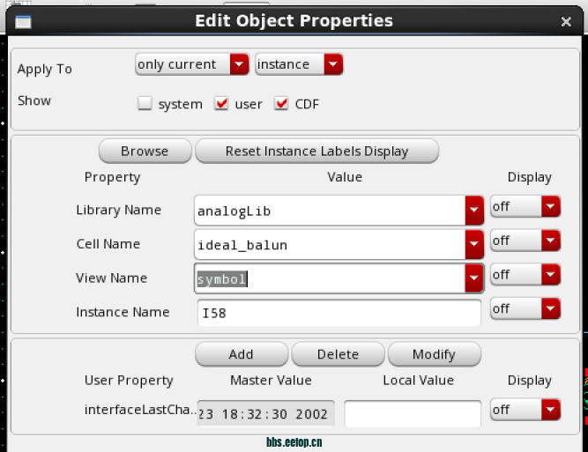Open Cell Name display 'off' dropdown
The image size is (588, 452).
click(x=525, y=241)
